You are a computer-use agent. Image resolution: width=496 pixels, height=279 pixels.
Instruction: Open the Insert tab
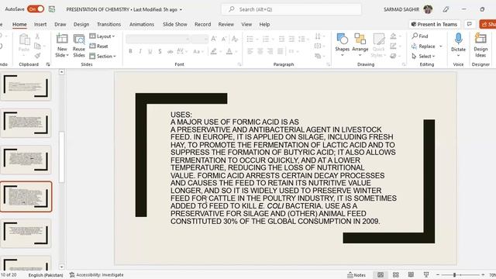(x=40, y=24)
